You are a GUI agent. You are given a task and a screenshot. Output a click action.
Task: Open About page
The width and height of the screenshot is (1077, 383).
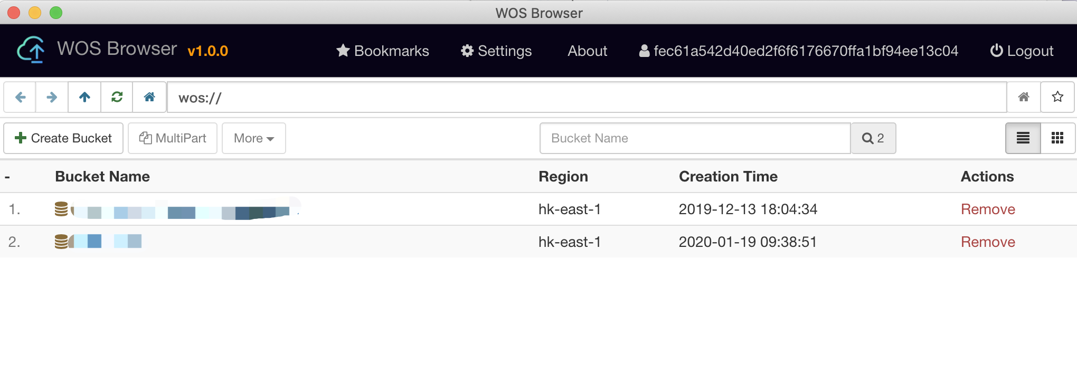[x=587, y=51]
